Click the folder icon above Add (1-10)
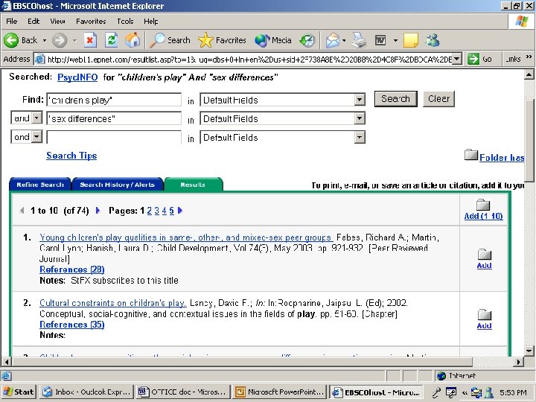536x402 pixels. pos(483,205)
